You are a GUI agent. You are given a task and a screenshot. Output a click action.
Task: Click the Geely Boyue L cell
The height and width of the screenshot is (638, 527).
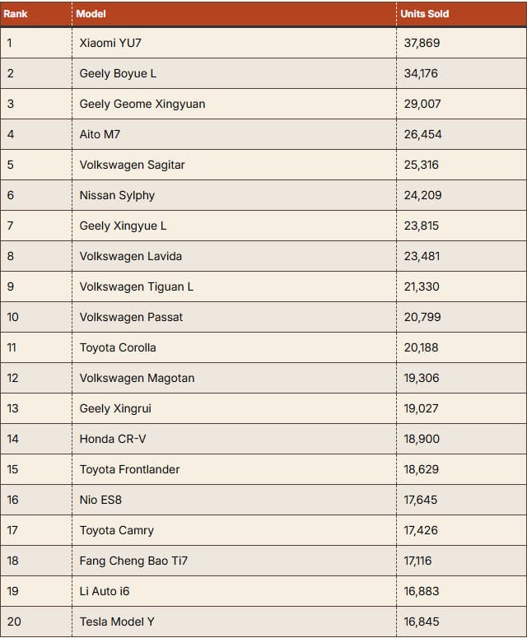[118, 73]
